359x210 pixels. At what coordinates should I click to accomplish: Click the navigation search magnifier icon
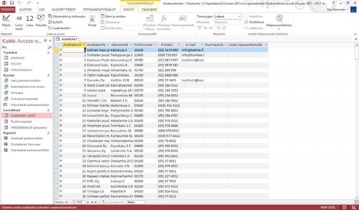click(x=49, y=47)
